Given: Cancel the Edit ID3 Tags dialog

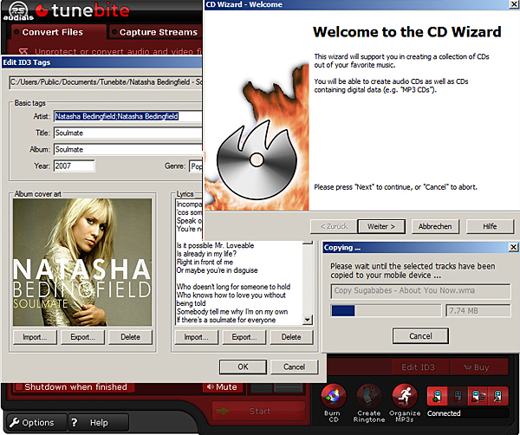Looking at the screenshot, I should [x=294, y=367].
